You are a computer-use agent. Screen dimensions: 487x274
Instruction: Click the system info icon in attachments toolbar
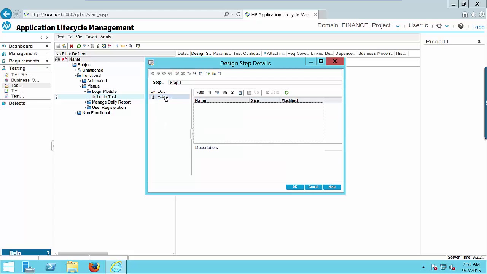pyautogui.click(x=232, y=92)
